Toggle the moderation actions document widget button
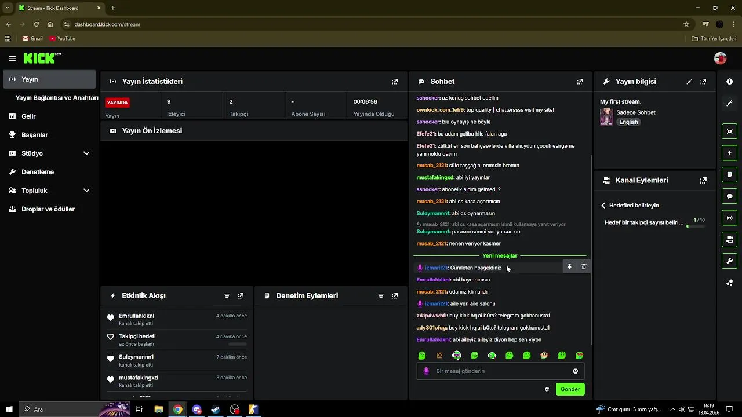 [729, 174]
